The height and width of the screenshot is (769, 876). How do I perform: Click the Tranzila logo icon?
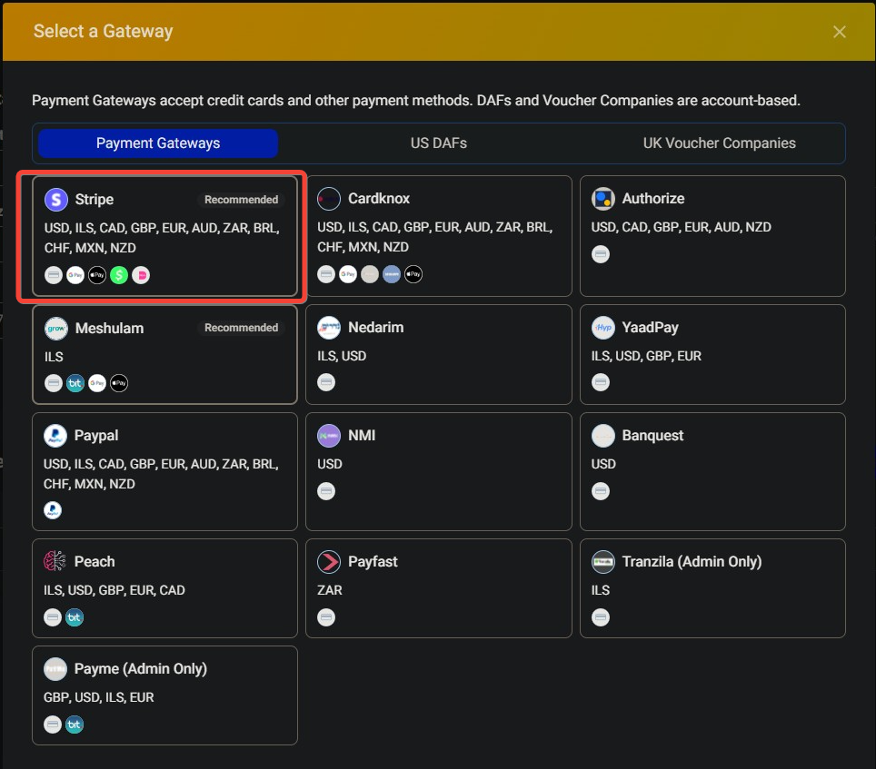(x=603, y=562)
